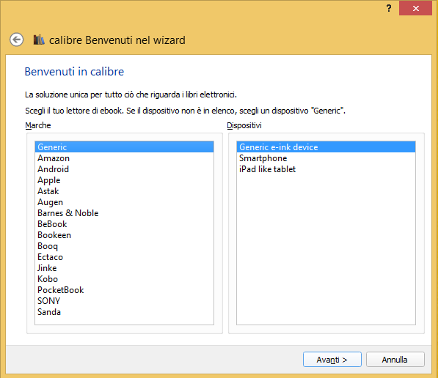Select Kobo as the brand

pos(124,279)
